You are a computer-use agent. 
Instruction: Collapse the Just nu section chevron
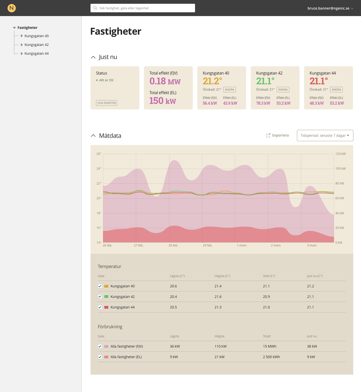[93, 57]
